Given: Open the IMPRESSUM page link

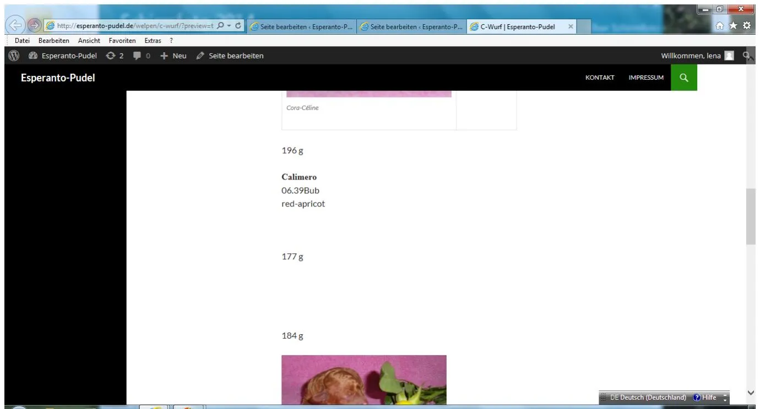Looking at the screenshot, I should click(x=646, y=78).
